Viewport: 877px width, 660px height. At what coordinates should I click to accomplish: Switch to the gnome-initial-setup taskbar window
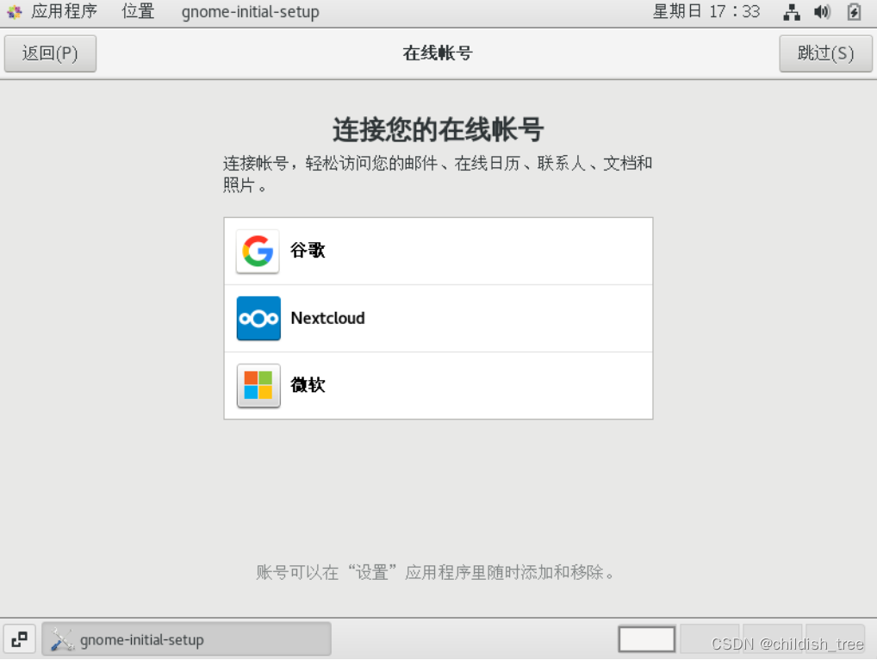click(x=186, y=639)
